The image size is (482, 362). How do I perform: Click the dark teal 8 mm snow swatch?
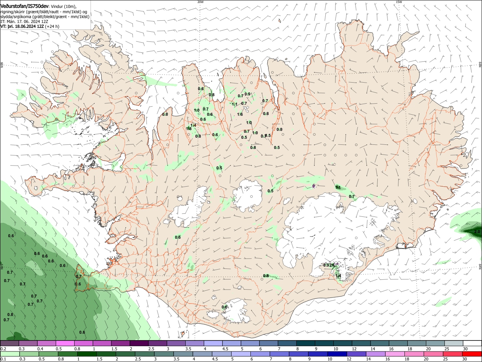tap(306, 344)
